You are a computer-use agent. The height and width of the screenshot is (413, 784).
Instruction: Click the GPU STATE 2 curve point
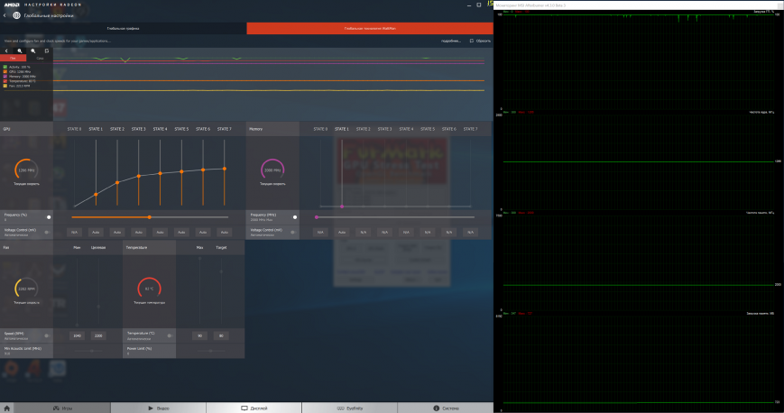click(x=117, y=182)
